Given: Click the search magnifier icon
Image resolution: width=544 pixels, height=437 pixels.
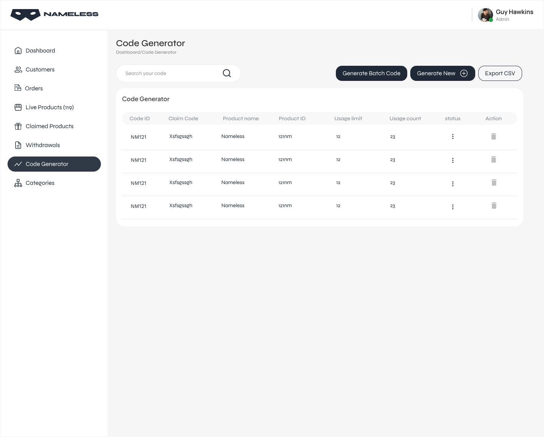Looking at the screenshot, I should (227, 73).
